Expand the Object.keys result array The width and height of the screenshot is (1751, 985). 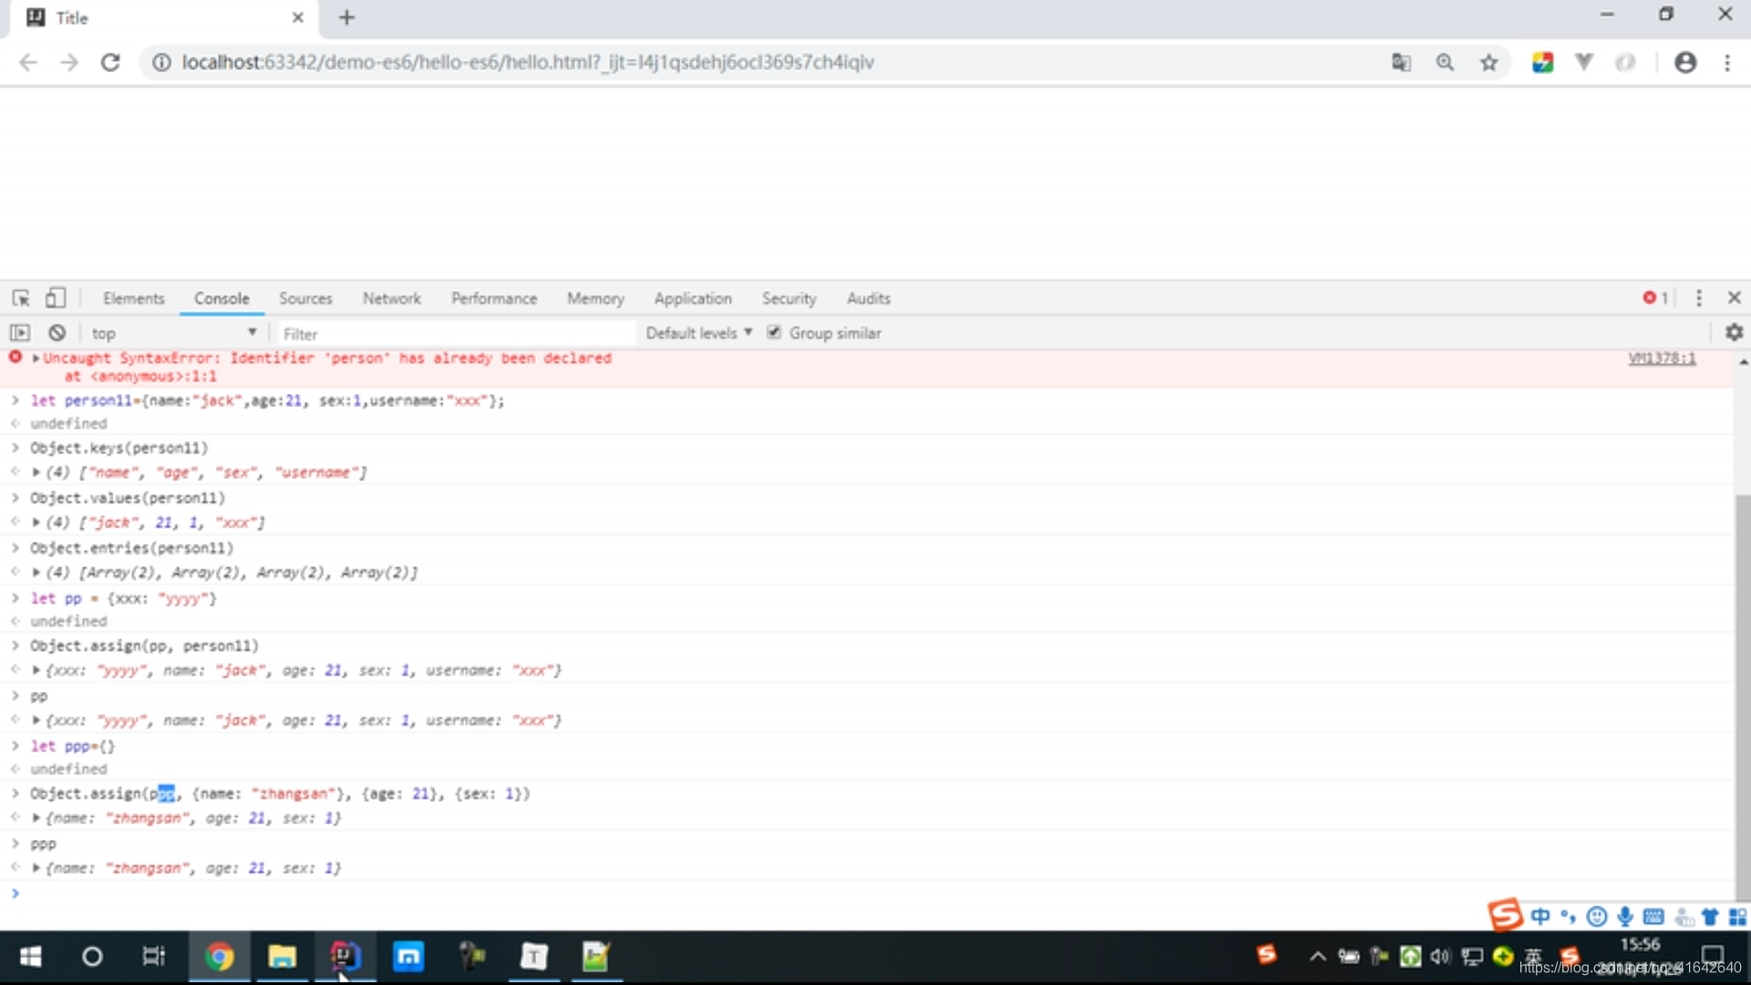(x=36, y=472)
